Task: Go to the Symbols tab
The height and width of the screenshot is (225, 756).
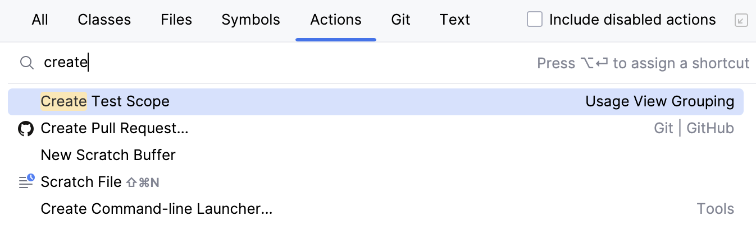Action: 251,20
